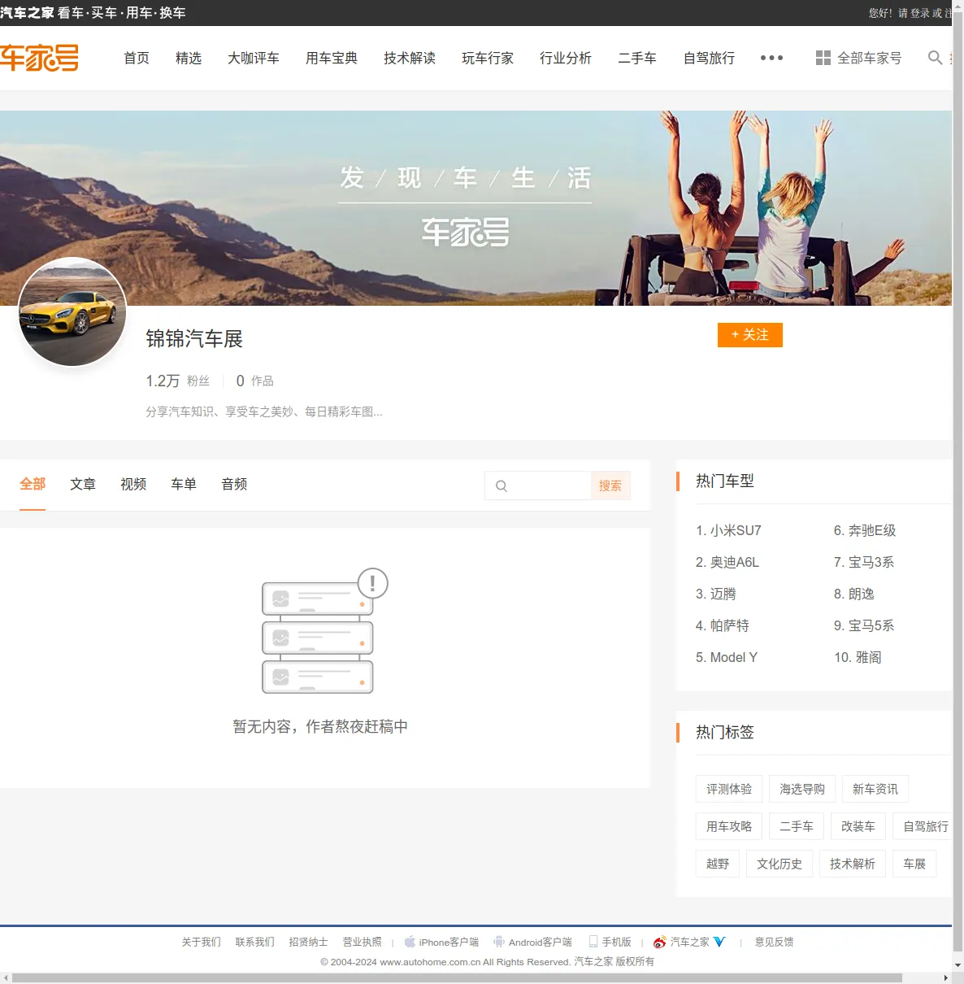964x984 pixels.
Task: Click the 登录 link in the top bar
Action: [x=920, y=13]
